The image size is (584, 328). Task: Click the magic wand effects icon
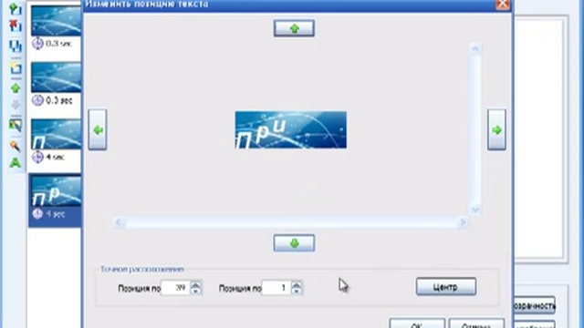point(16,146)
